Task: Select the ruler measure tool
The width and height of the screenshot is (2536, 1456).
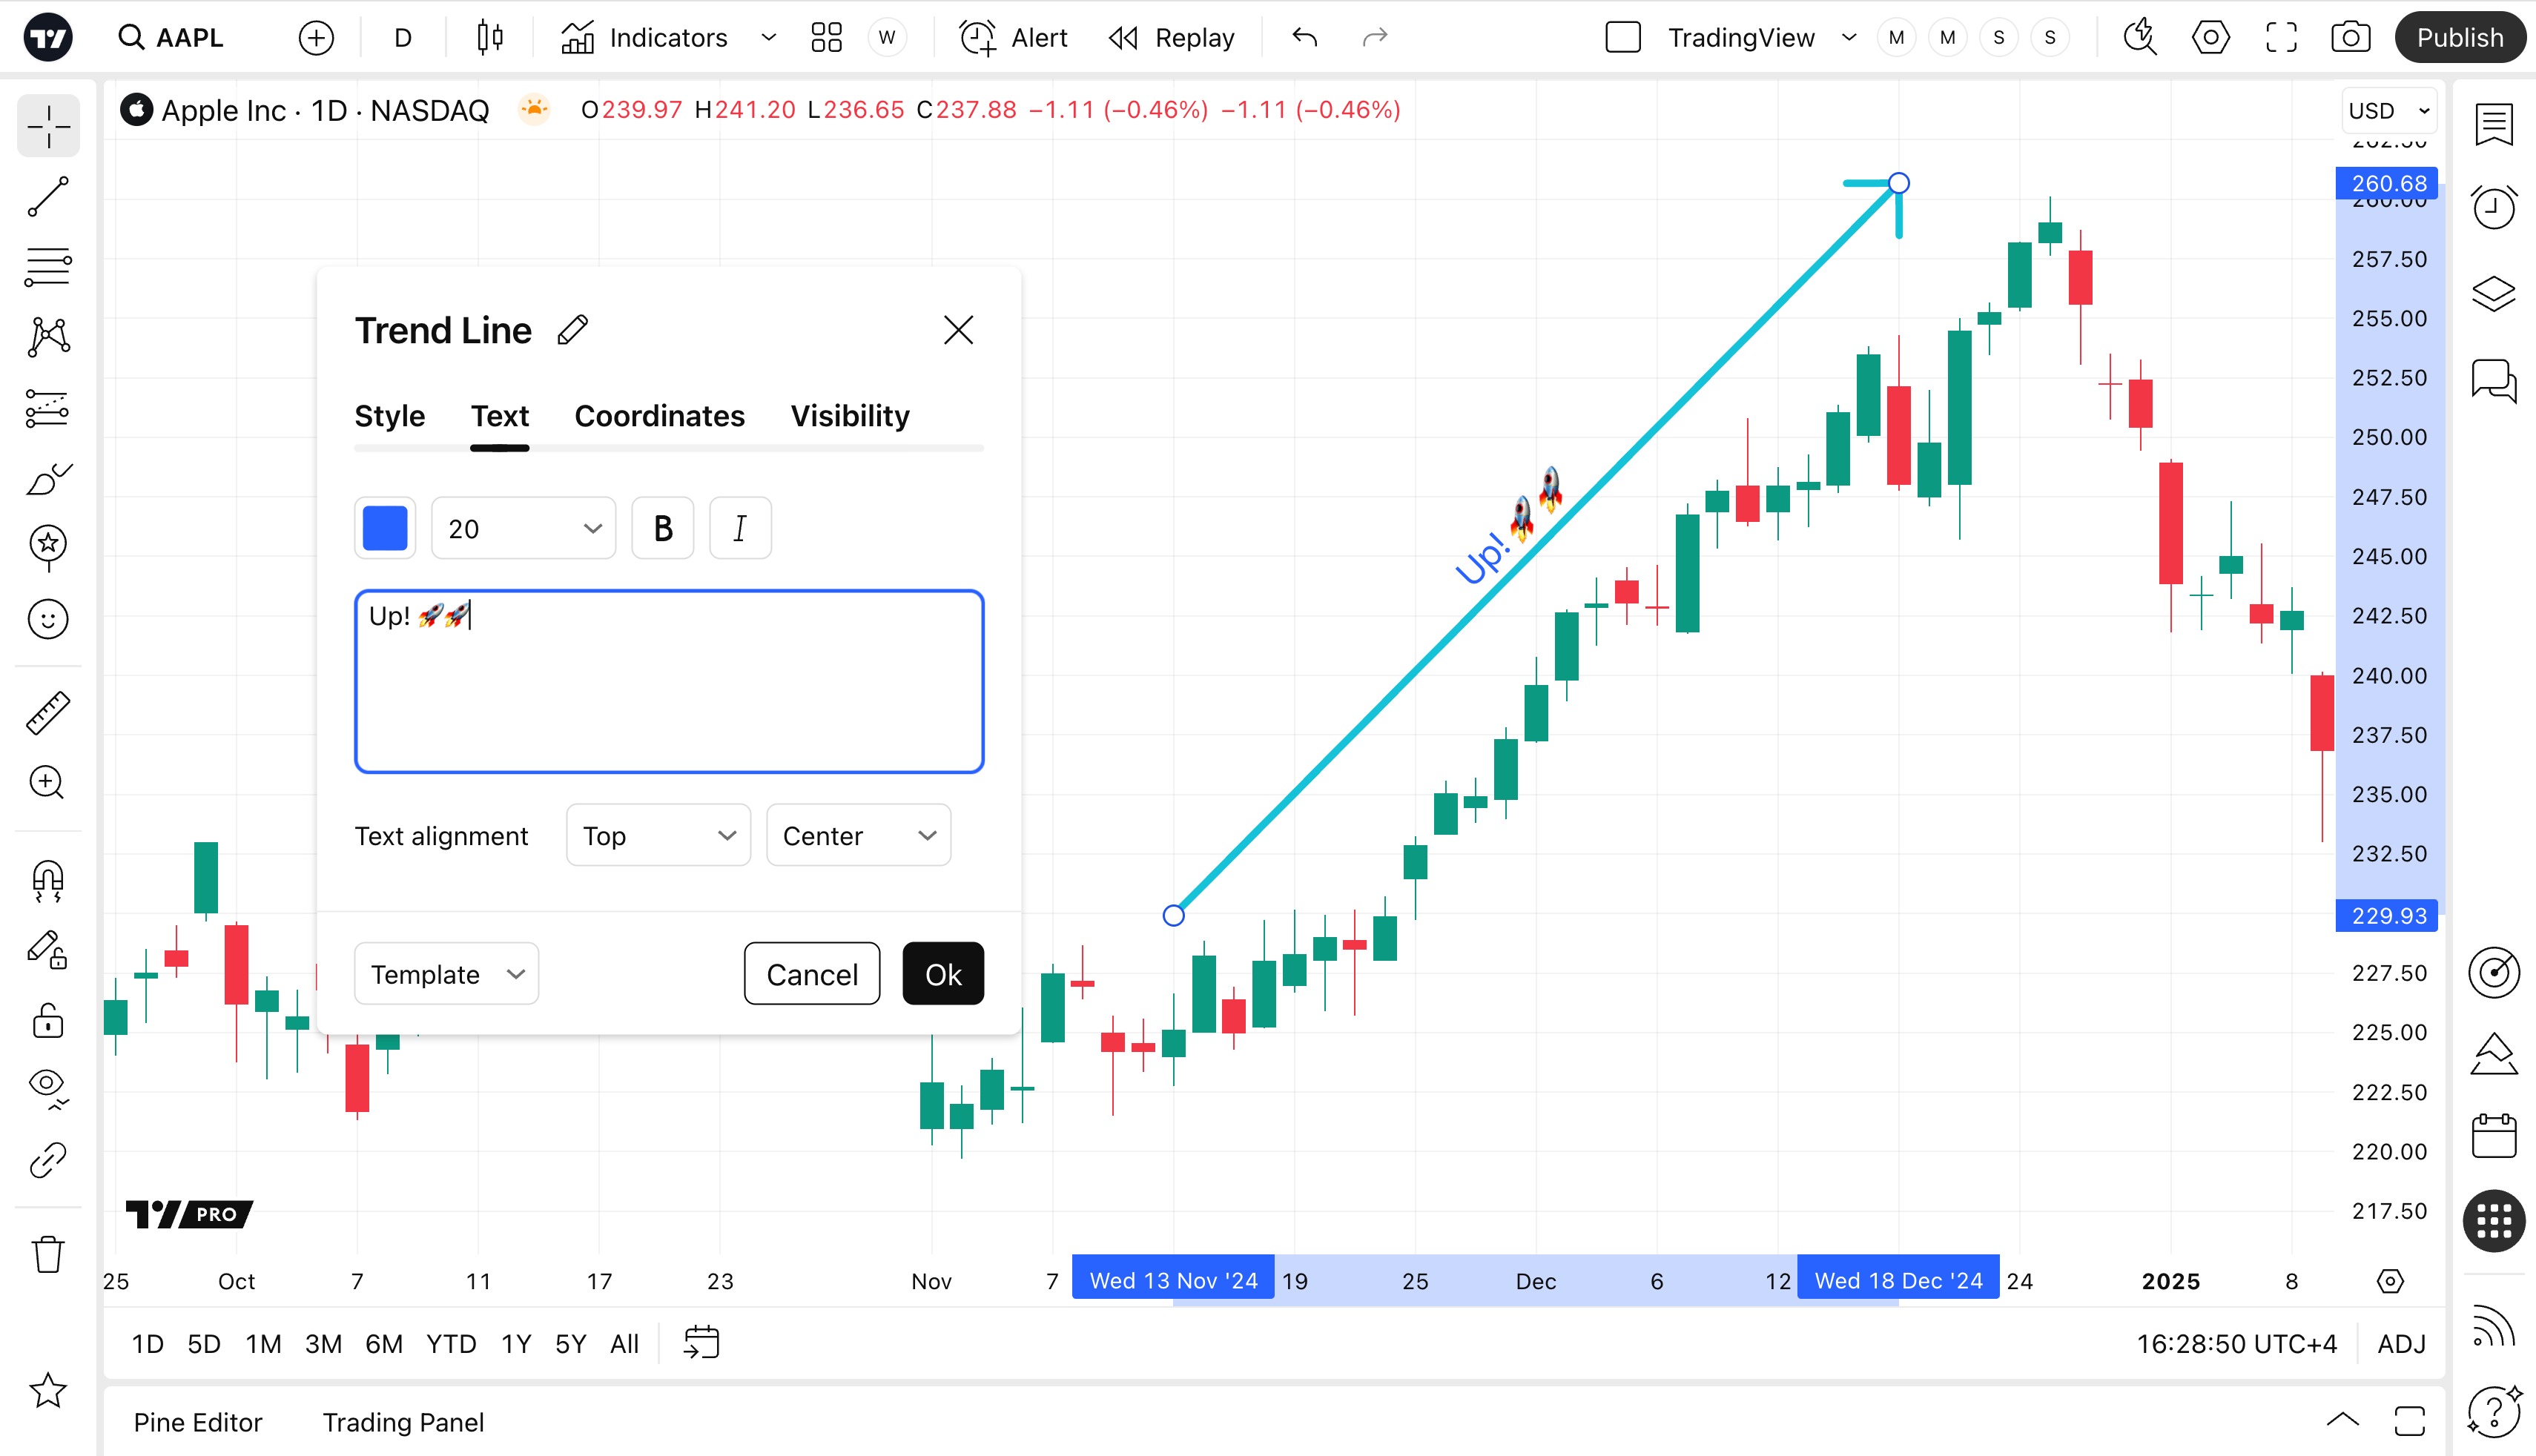Action: coord(48,713)
